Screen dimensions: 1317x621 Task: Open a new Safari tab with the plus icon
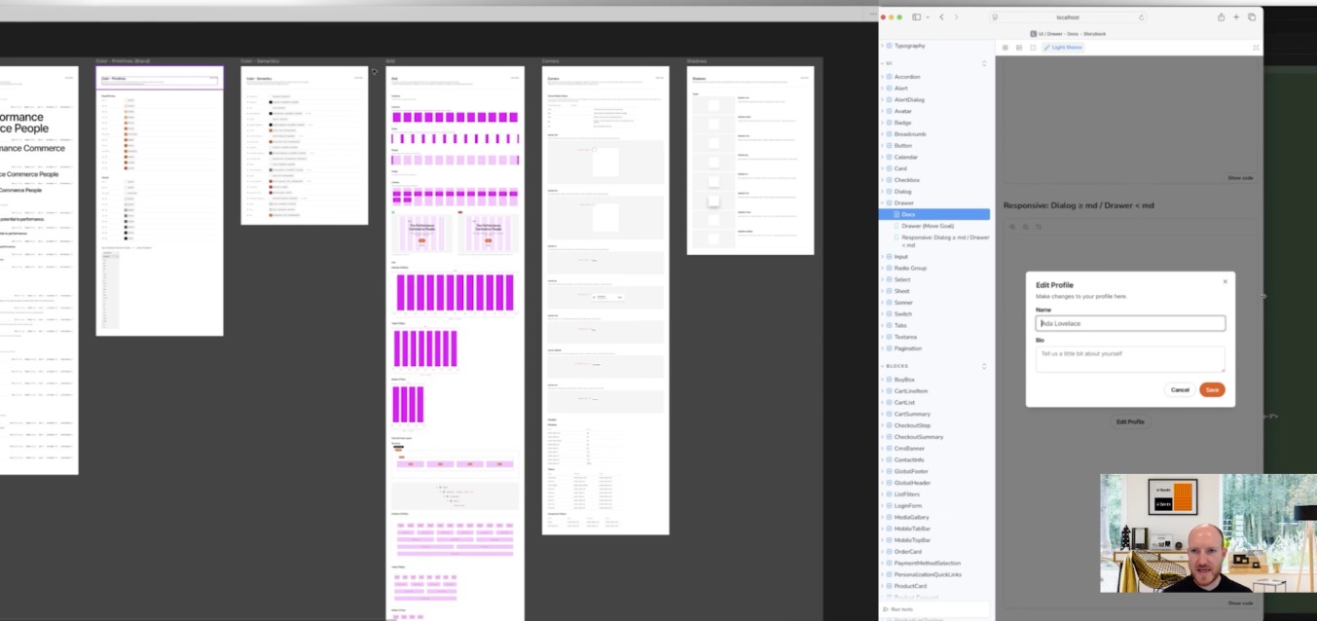pyautogui.click(x=1234, y=17)
